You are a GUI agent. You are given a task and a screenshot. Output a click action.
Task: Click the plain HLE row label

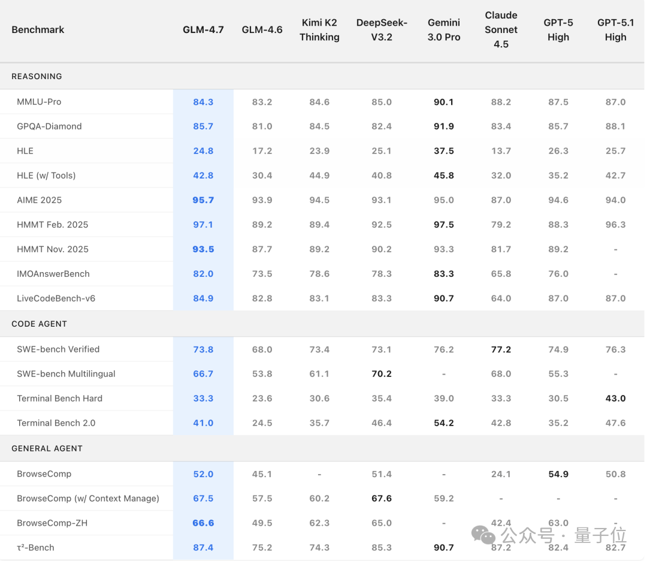tap(25, 150)
